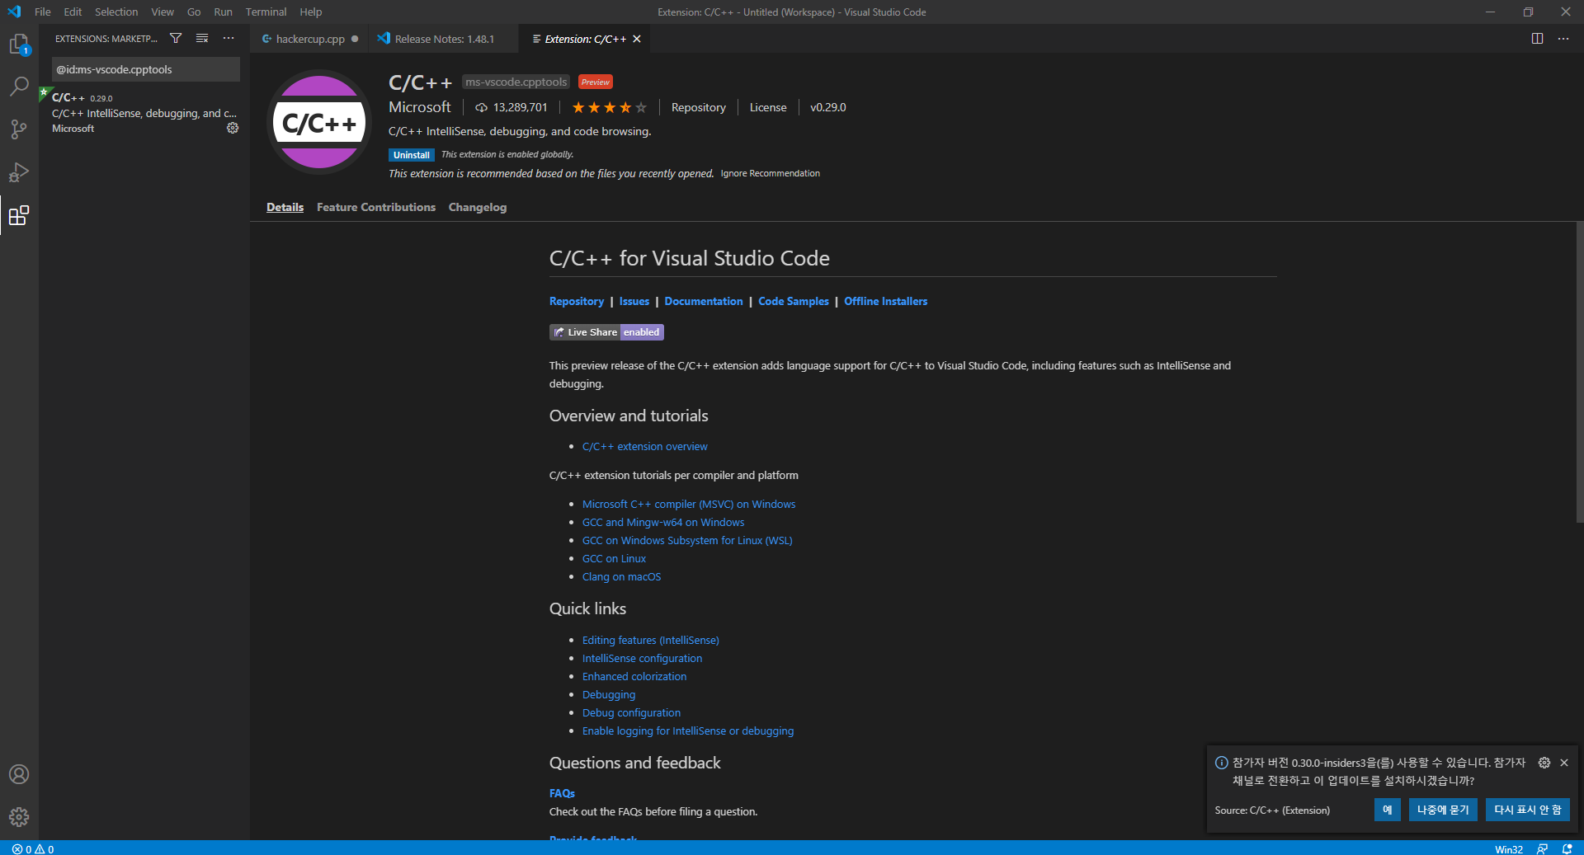Open Microsoft C++ compiler (MSVC) on Windows link
The height and width of the screenshot is (855, 1584).
689,504
